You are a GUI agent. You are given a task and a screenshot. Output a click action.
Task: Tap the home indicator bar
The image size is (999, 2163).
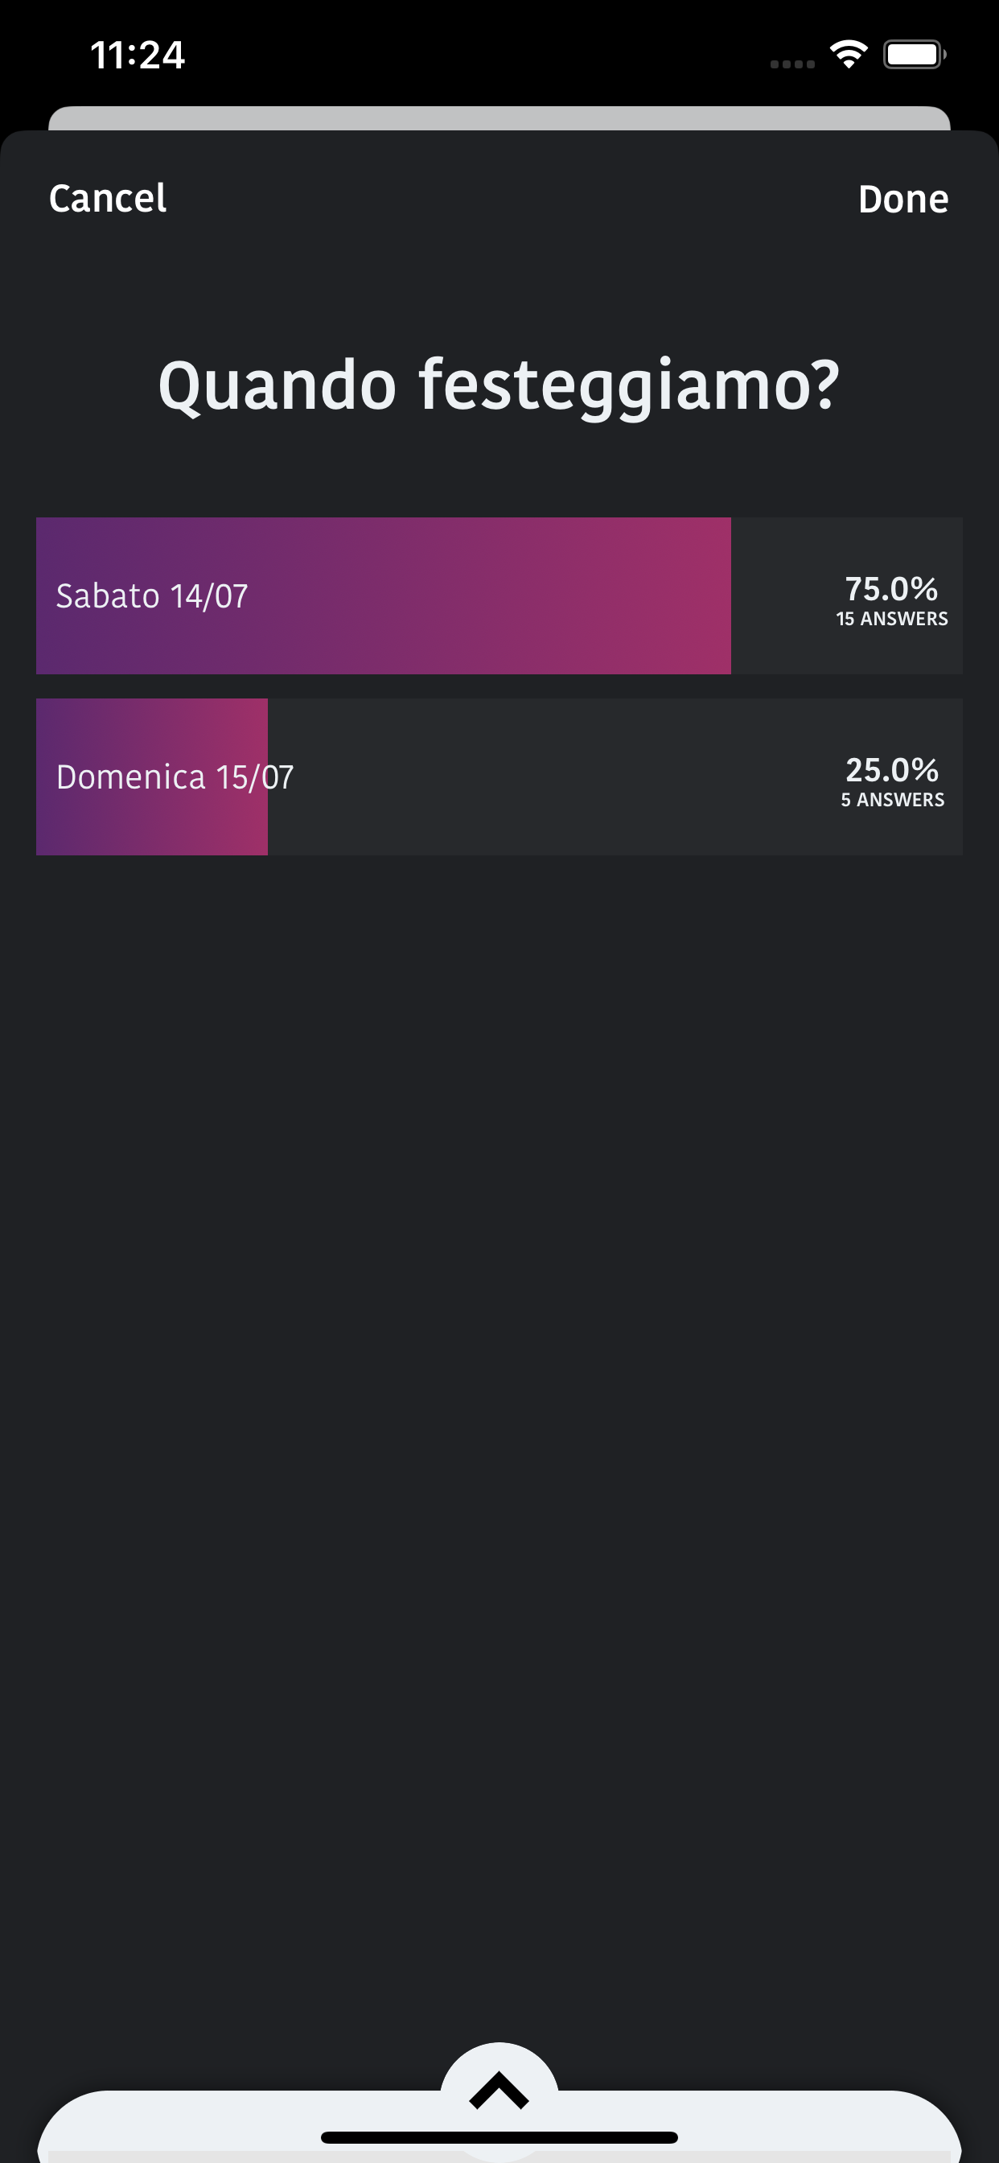[x=499, y=2137]
